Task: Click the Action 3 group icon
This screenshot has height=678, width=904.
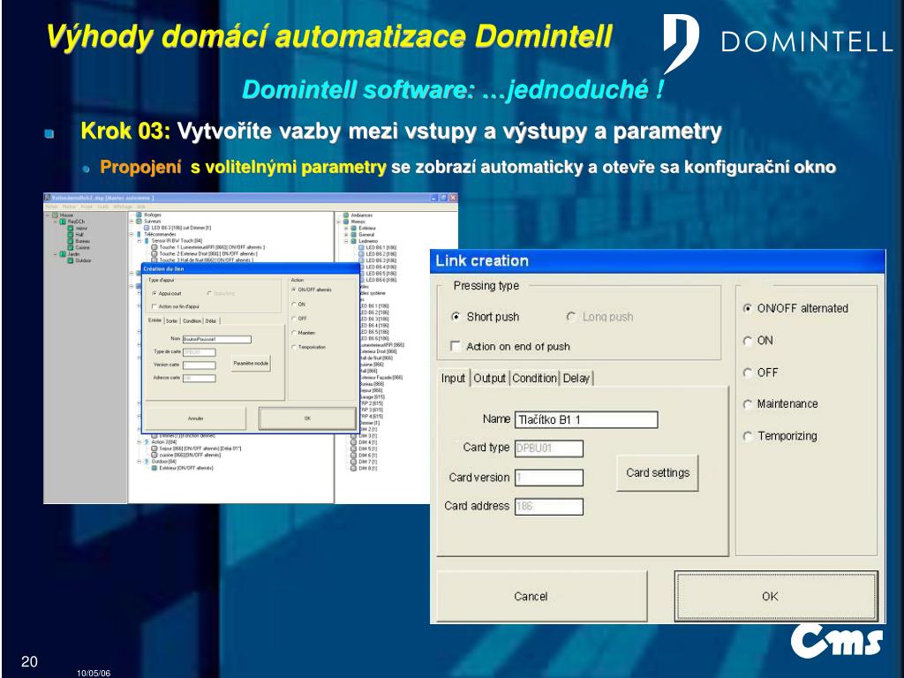Action: 147,442
